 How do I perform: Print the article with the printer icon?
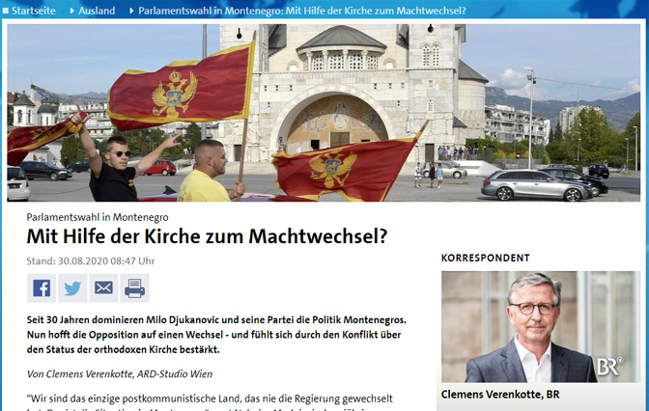[x=134, y=288]
